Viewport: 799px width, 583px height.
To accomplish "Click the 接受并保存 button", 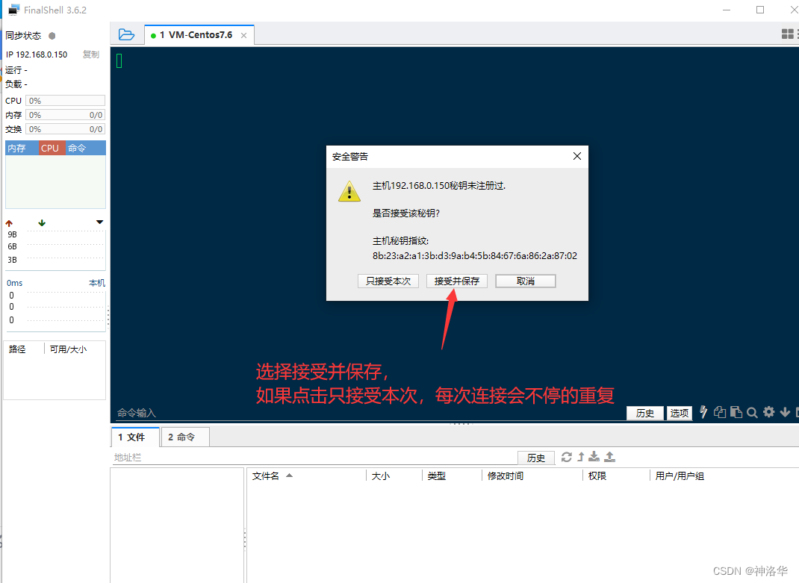I will click(x=456, y=281).
